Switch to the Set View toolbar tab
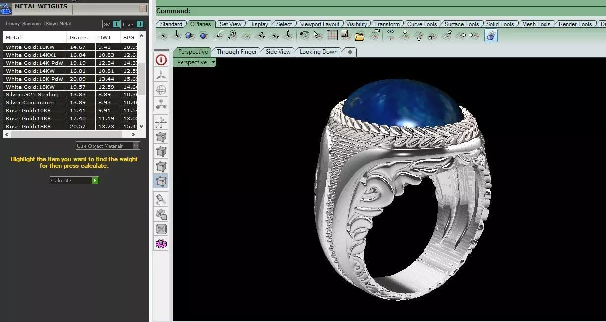Viewport: 606px width, 322px height. pyautogui.click(x=230, y=24)
